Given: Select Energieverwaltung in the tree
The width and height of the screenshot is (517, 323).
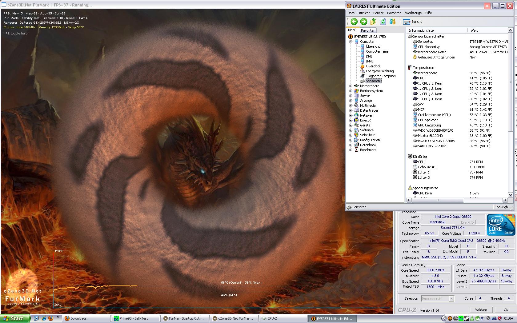Looking at the screenshot, I should [x=380, y=71].
